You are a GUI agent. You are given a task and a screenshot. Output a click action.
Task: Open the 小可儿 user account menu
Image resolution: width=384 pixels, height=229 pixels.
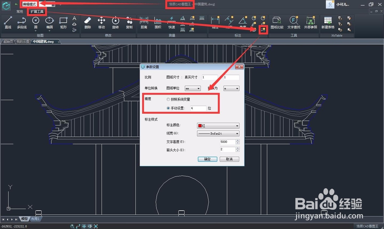tap(338, 4)
